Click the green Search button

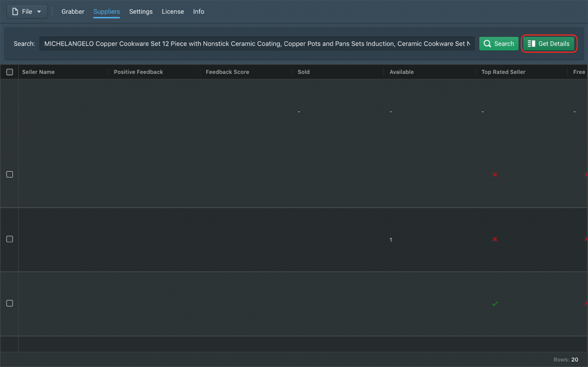coord(498,44)
